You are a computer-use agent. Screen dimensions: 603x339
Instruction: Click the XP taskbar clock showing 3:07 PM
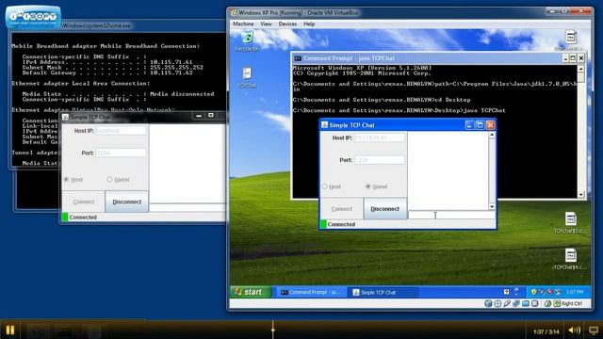(x=575, y=292)
